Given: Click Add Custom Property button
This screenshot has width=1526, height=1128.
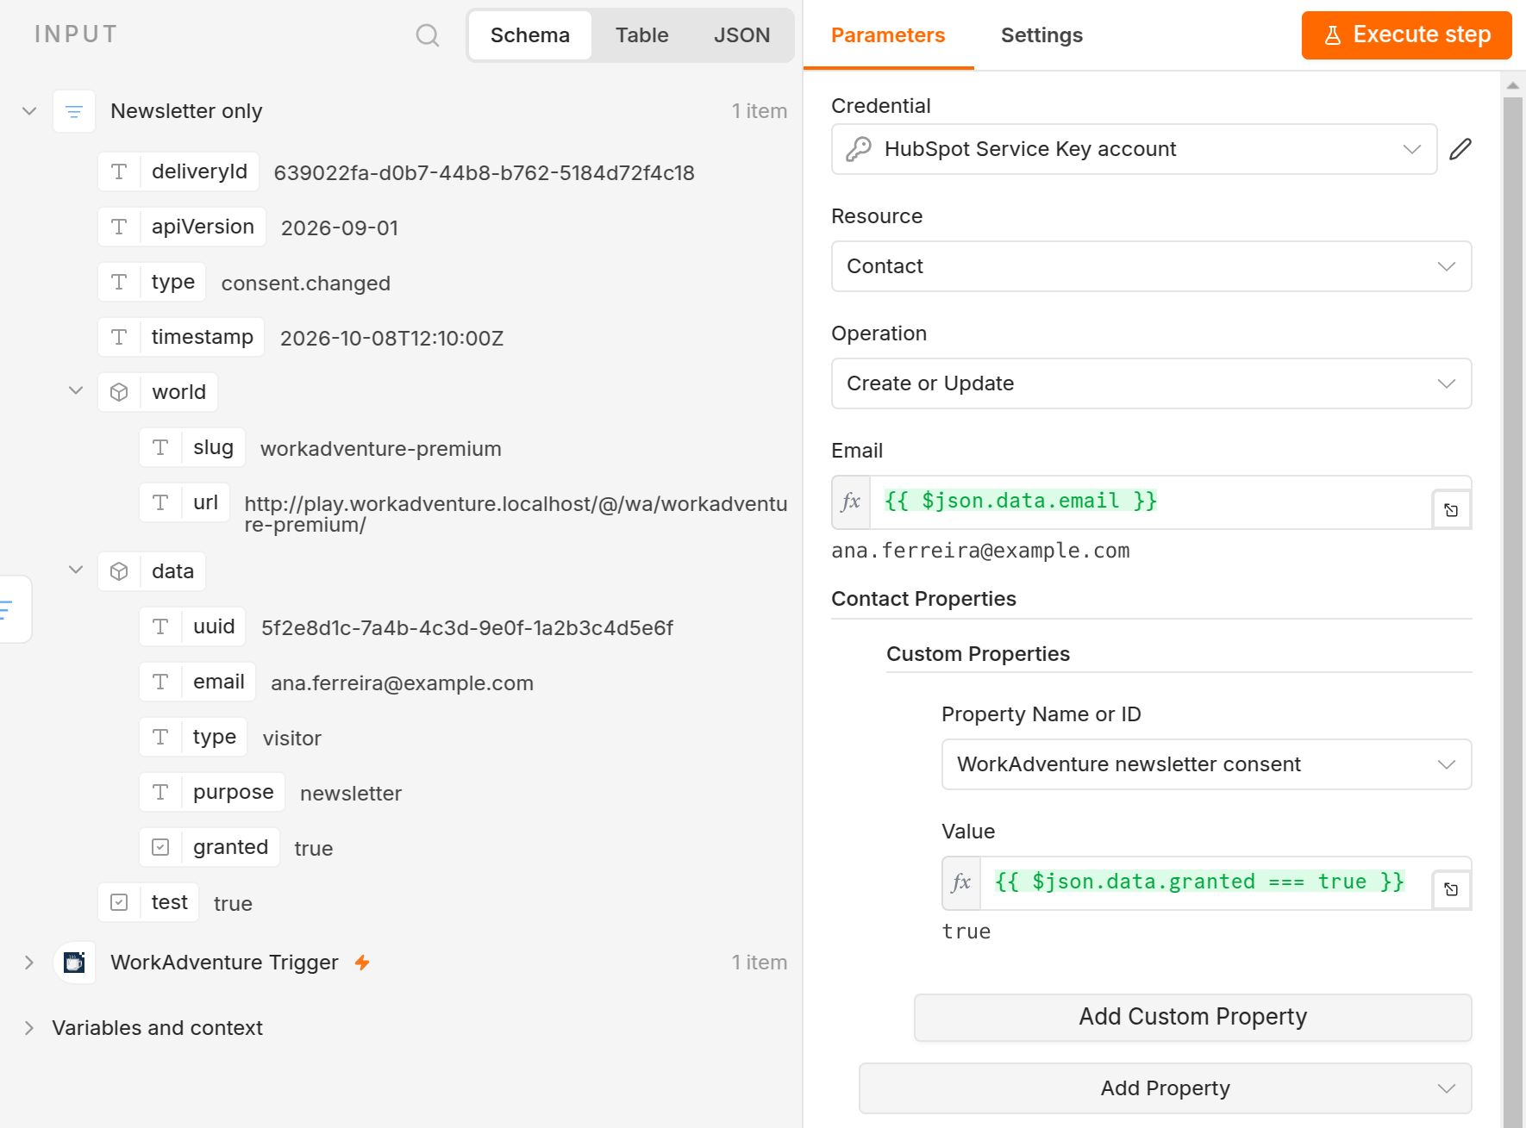Looking at the screenshot, I should (x=1192, y=1018).
